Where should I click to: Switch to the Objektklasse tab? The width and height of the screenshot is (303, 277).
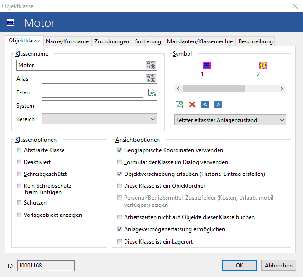24,41
